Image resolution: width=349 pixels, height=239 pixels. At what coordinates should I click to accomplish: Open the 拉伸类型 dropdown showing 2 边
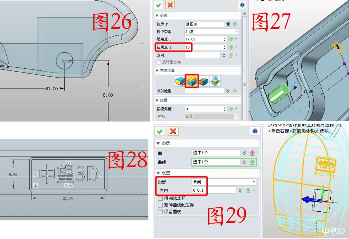(x=212, y=31)
